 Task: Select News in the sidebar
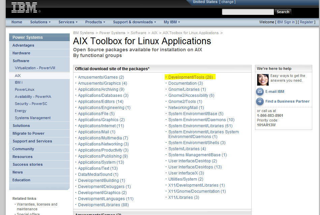pos(39,172)
